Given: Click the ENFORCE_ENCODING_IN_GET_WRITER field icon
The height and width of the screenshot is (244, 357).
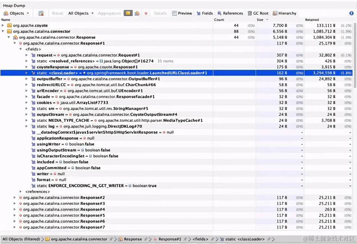Looking at the screenshot, I should 33,186.
